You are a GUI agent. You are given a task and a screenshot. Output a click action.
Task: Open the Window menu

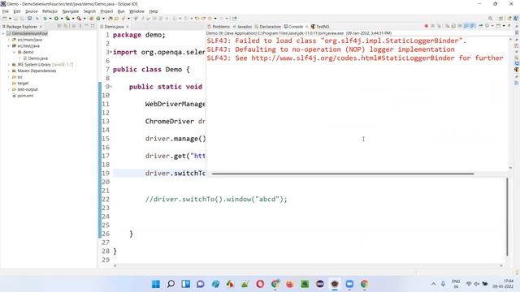(x=136, y=11)
